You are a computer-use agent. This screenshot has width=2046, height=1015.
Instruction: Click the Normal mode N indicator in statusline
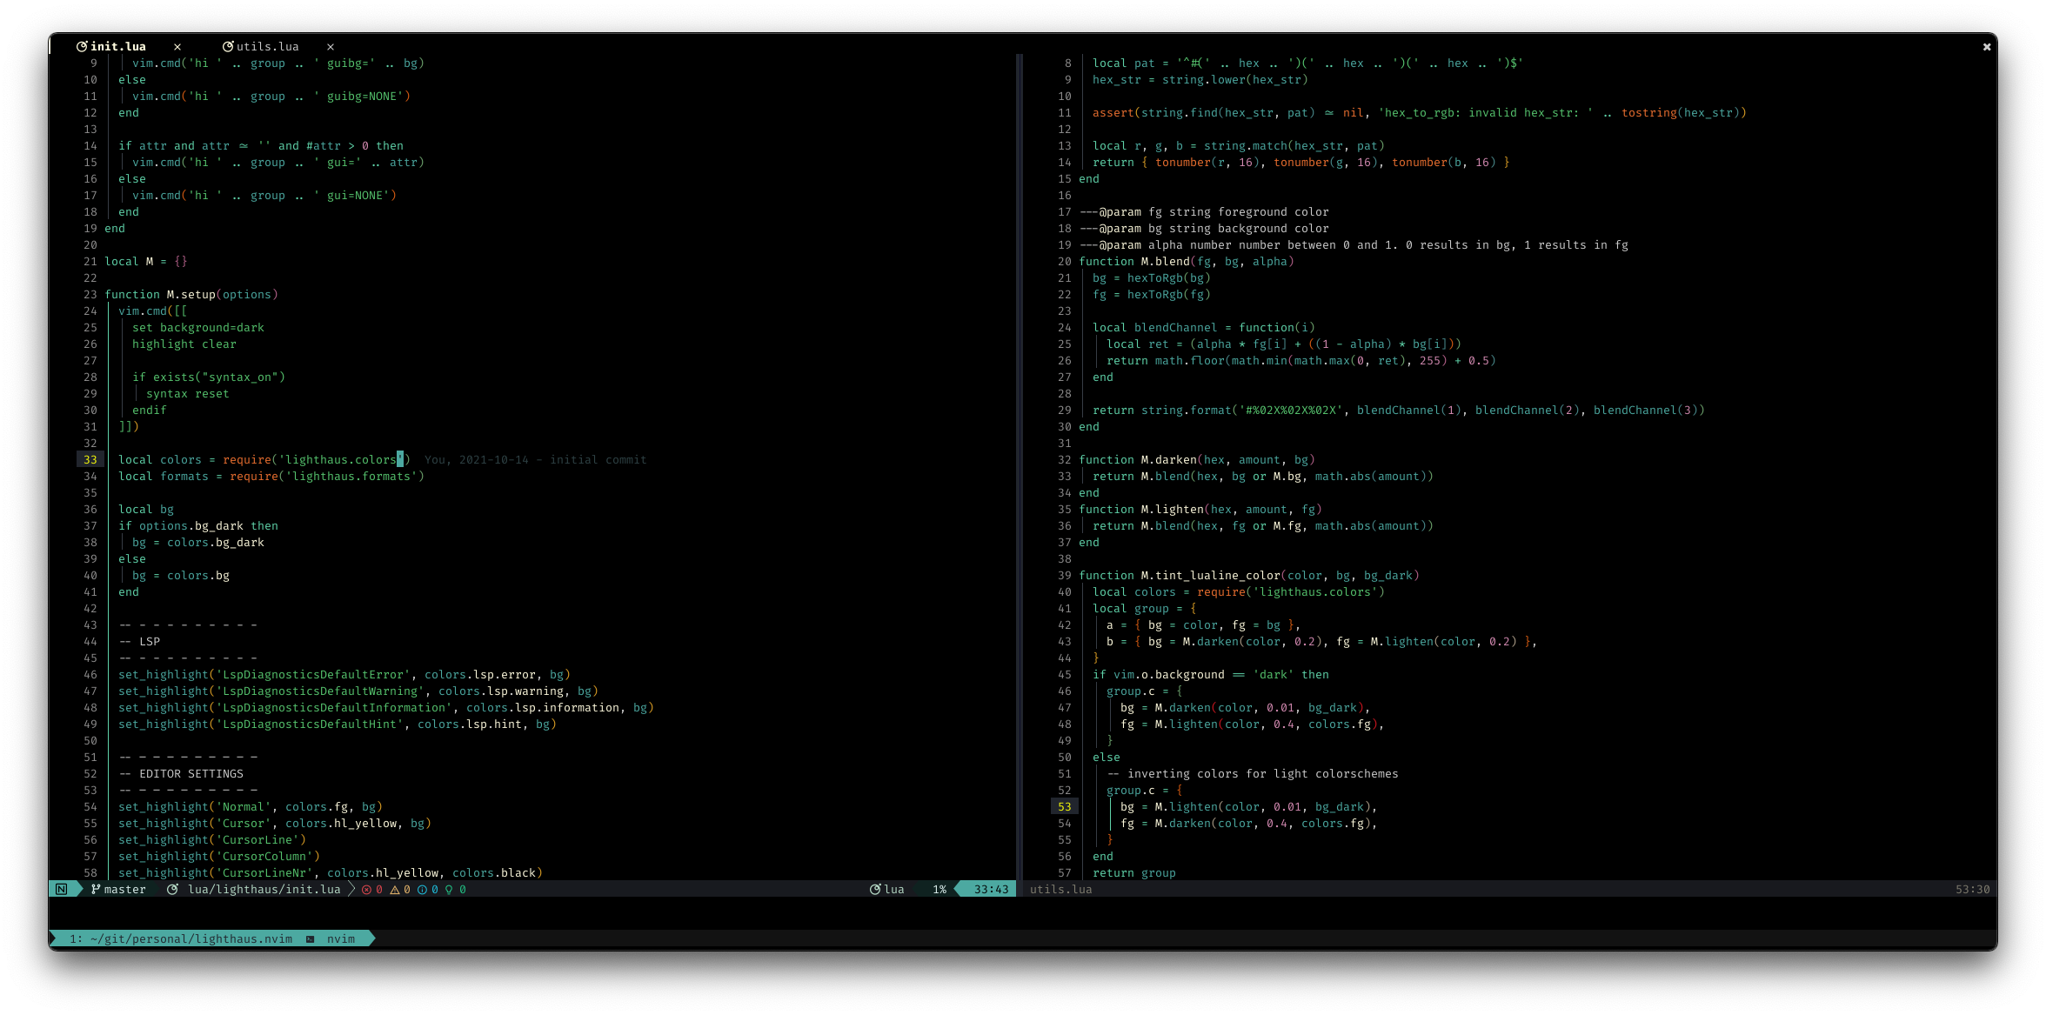[x=62, y=889]
